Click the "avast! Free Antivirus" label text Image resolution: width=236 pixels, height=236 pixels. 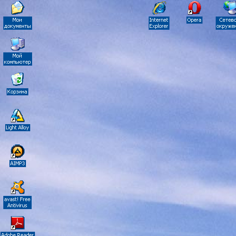click(17, 202)
